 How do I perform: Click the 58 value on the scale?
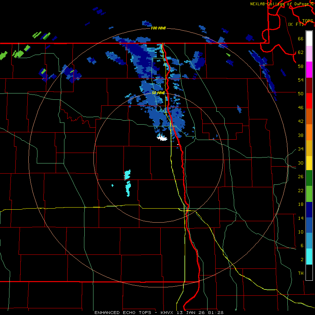pyautogui.click(x=301, y=66)
